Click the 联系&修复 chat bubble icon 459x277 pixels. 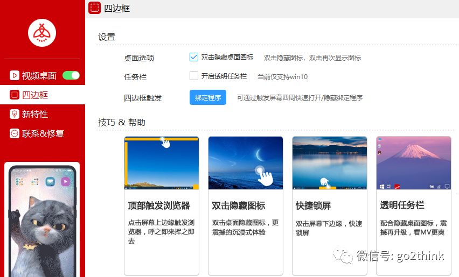coord(15,133)
